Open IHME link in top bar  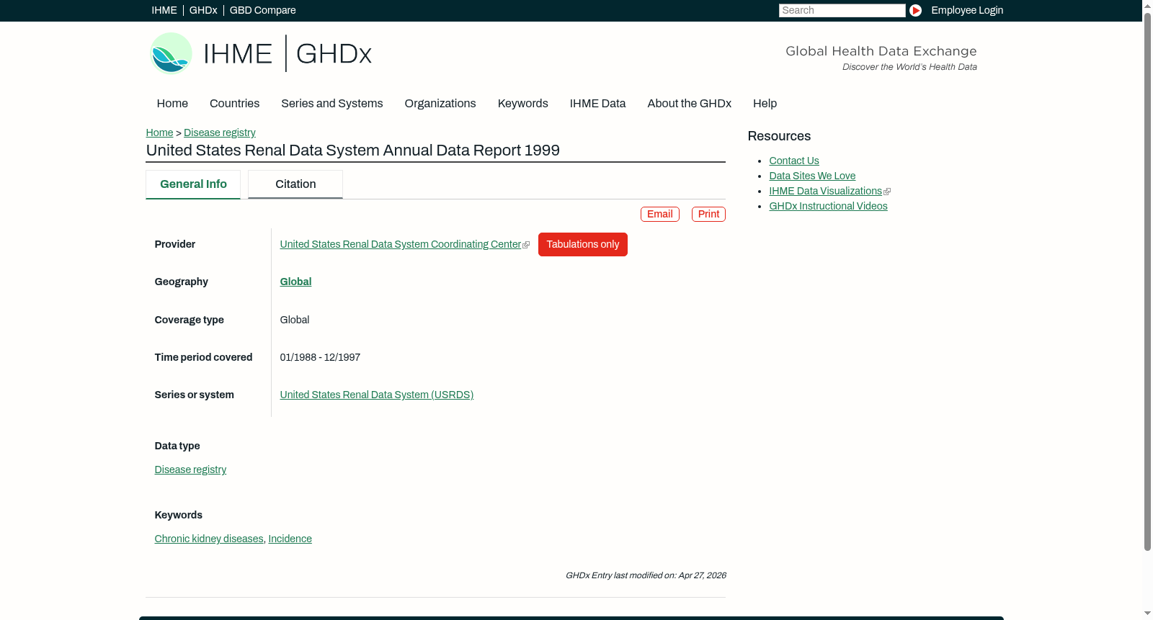164,10
